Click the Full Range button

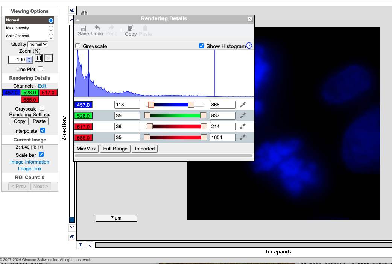pos(115,149)
